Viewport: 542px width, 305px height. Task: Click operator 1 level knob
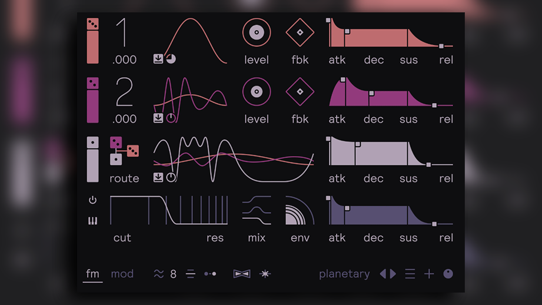tap(257, 32)
